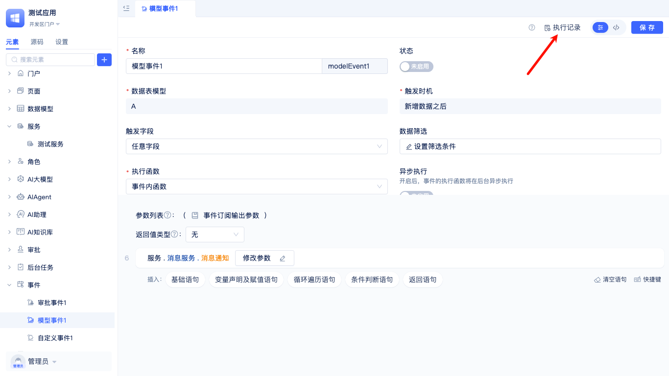Click the 消息通知 link in statement
This screenshot has width=669, height=376.
click(x=215, y=258)
